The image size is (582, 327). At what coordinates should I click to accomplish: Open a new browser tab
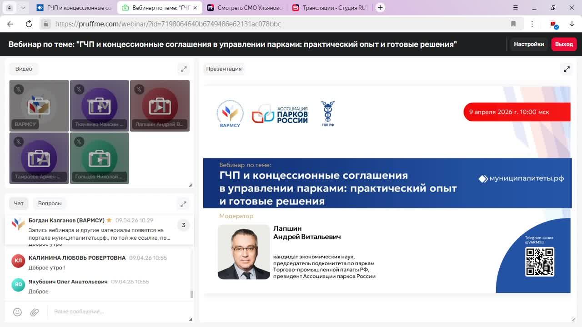tap(380, 7)
